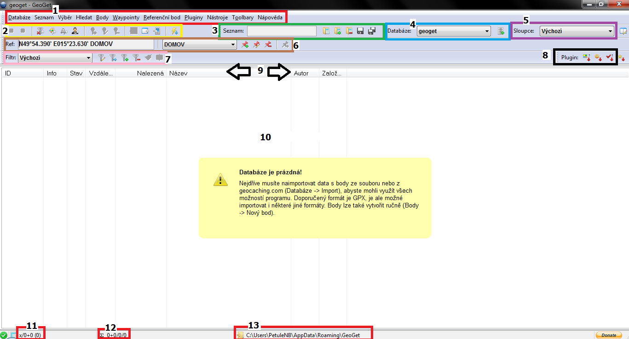
Task: Open the Waypointy menu
Action: [126, 17]
